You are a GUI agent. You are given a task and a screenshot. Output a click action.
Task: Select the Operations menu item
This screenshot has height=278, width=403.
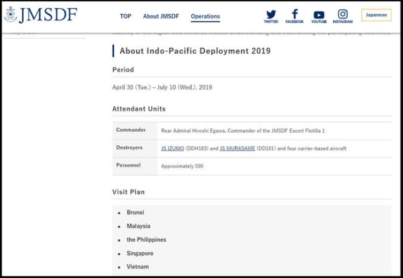205,16
